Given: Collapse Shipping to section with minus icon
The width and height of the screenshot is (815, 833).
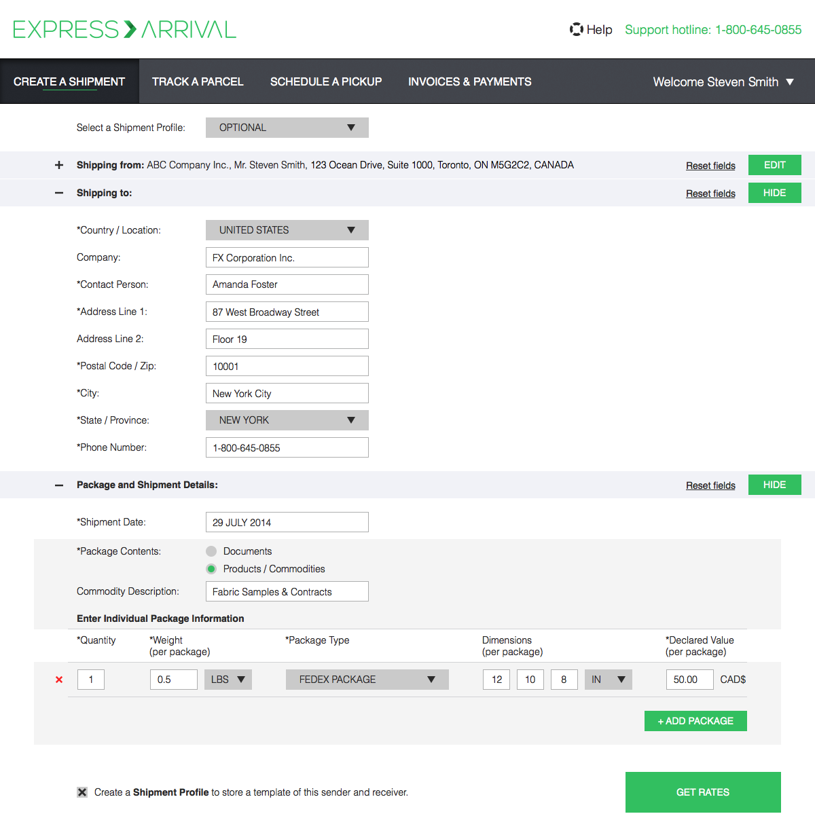Looking at the screenshot, I should tap(59, 193).
